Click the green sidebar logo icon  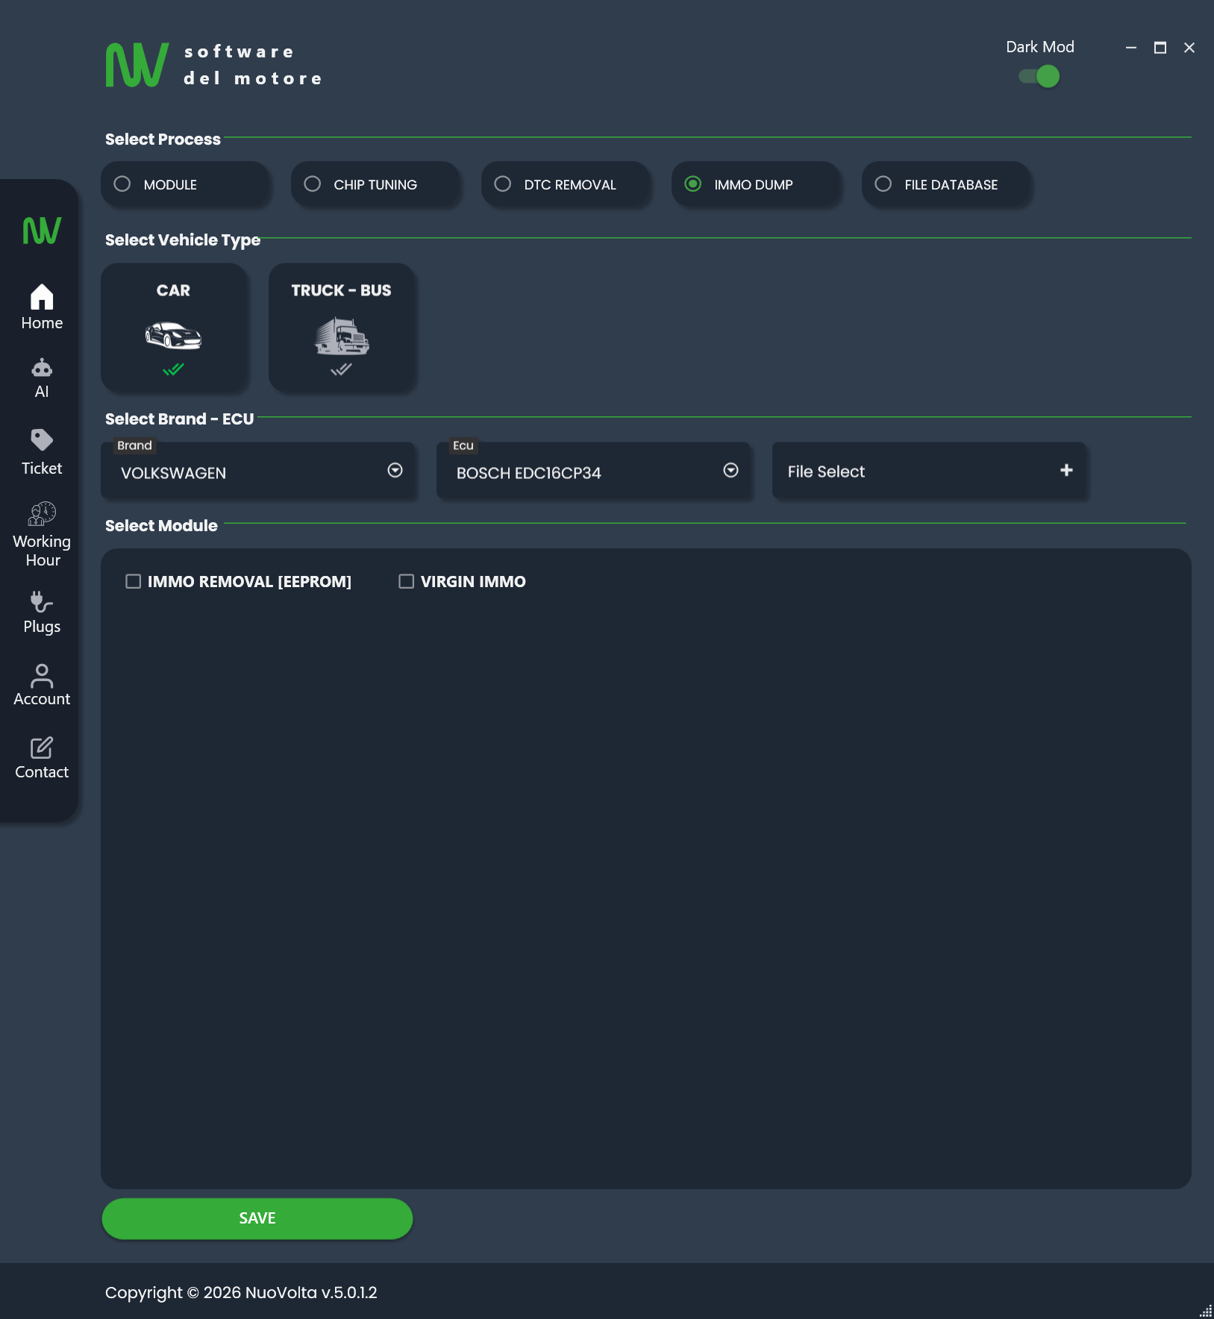pyautogui.click(x=42, y=231)
